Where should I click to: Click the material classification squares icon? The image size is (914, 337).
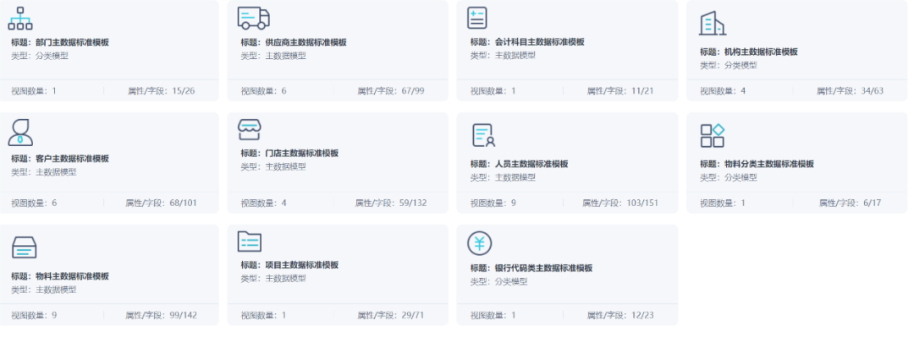pyautogui.click(x=713, y=136)
